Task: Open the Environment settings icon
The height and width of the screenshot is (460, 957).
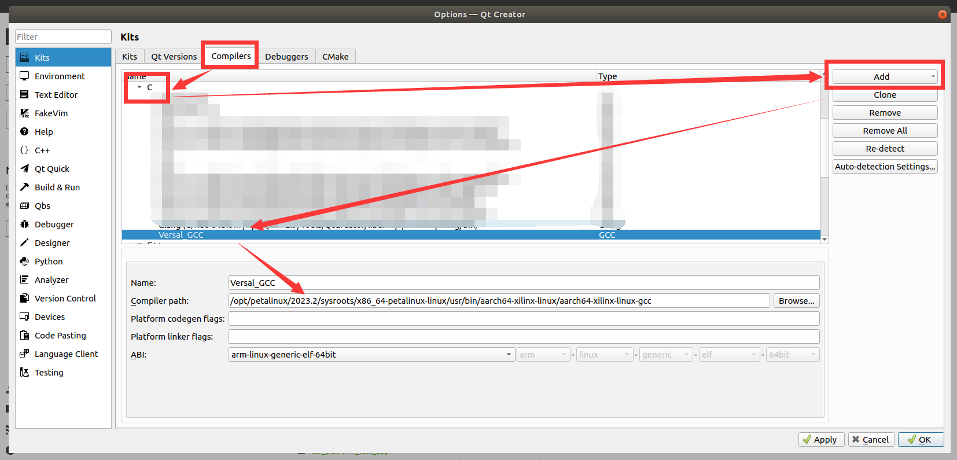Action: click(24, 76)
